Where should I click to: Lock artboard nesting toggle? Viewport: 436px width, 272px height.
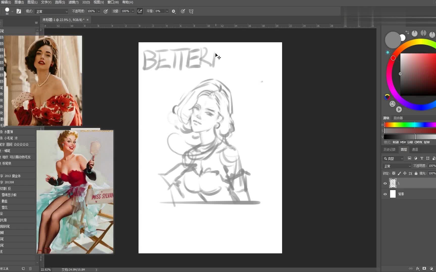pos(411,173)
